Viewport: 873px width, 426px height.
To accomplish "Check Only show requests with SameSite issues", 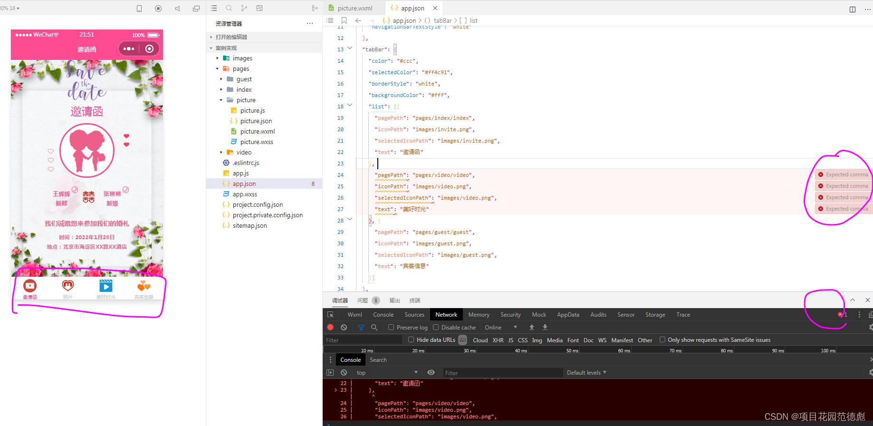I will [x=662, y=339].
